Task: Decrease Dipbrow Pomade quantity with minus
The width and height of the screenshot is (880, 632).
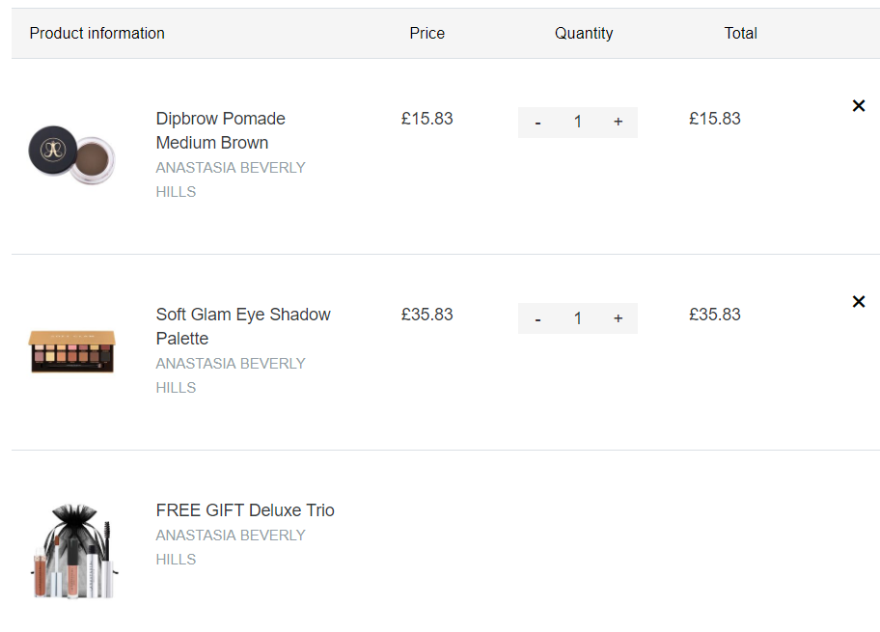Action: pos(537,123)
